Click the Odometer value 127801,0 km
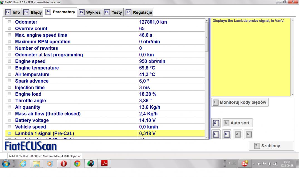The height and width of the screenshot is (177, 299). [153, 22]
